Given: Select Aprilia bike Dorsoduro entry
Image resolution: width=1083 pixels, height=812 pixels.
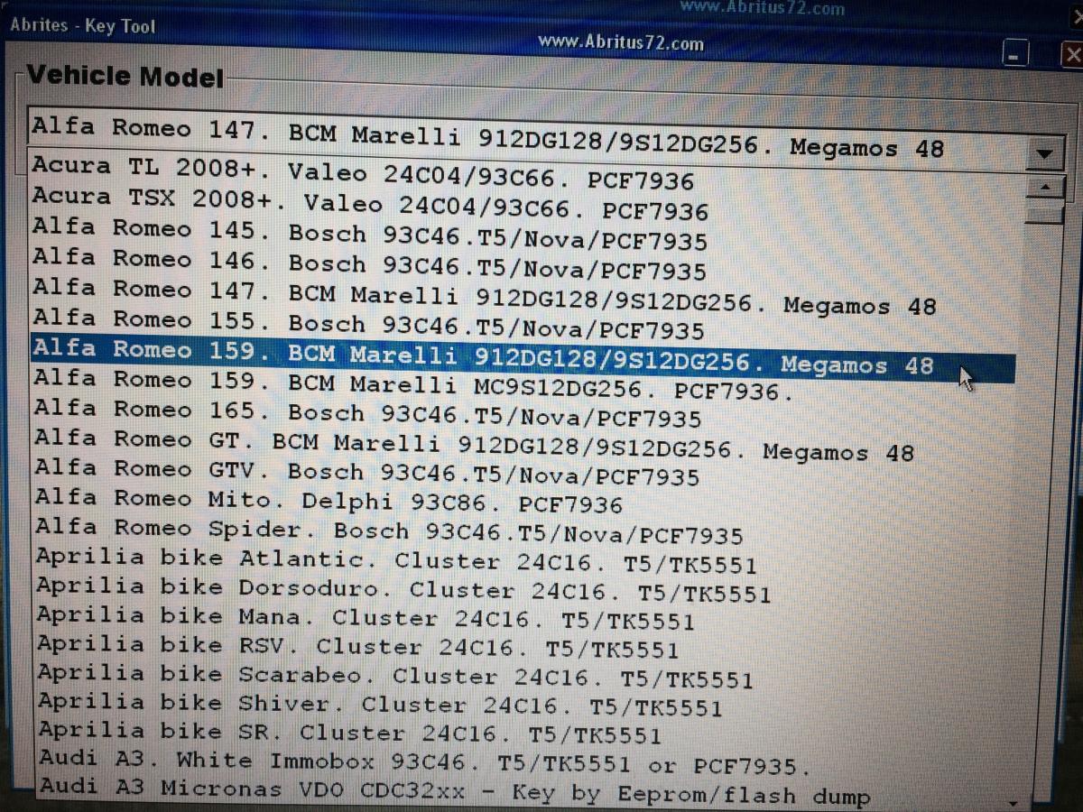Looking at the screenshot, I should click(403, 590).
